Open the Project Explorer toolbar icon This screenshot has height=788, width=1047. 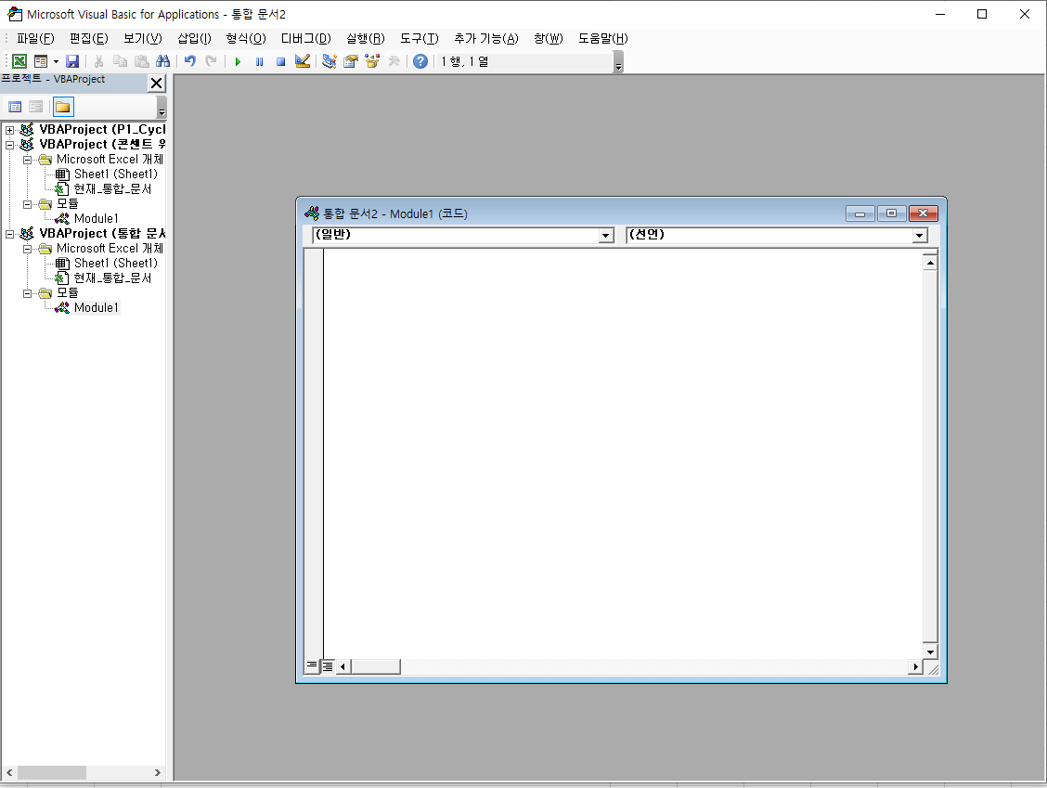[x=330, y=61]
